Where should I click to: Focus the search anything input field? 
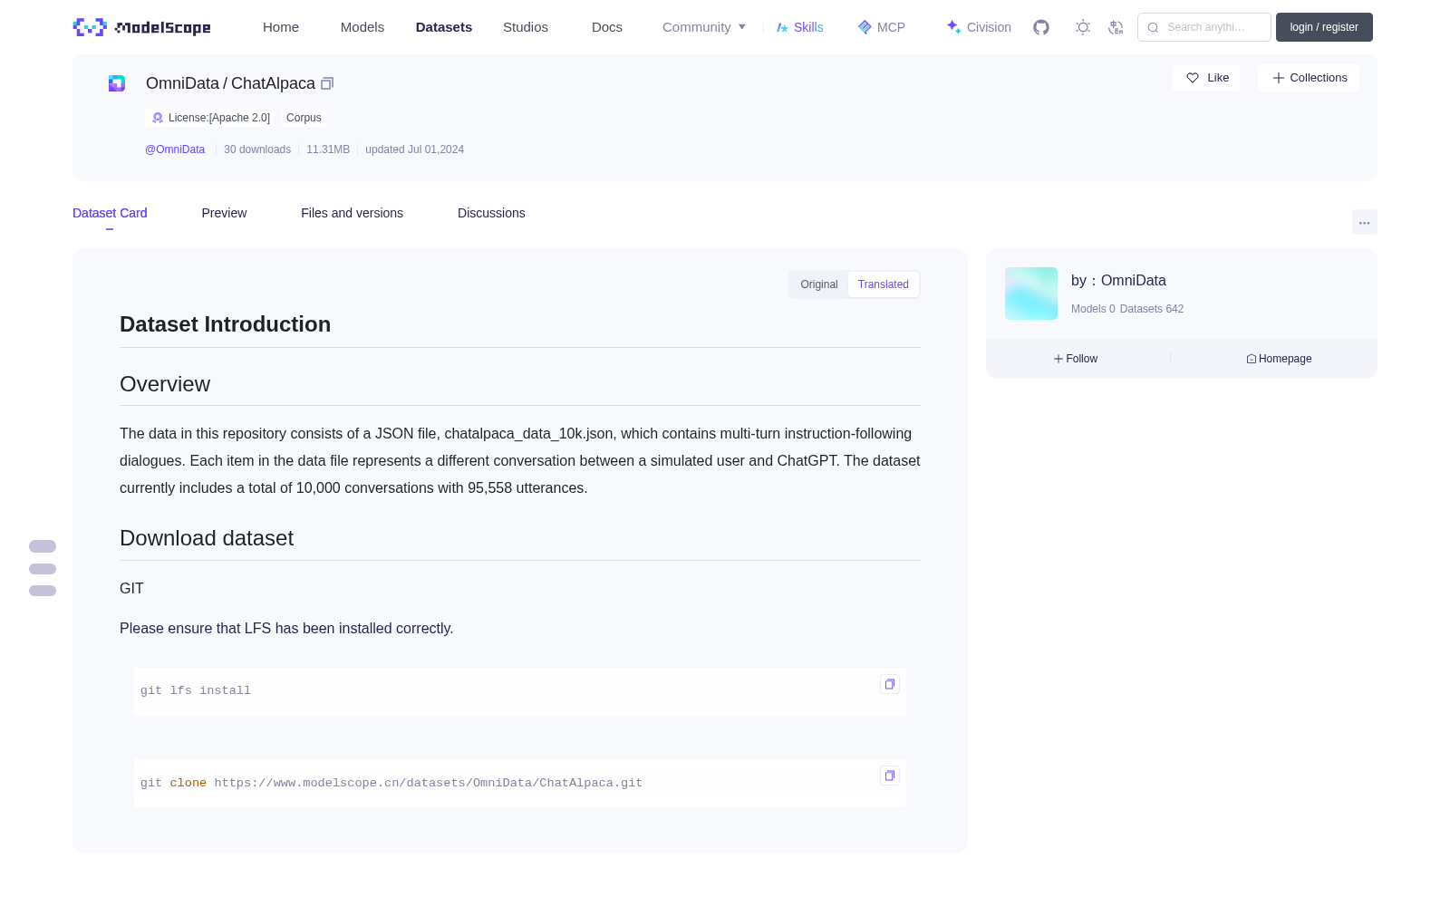coord(1204,27)
